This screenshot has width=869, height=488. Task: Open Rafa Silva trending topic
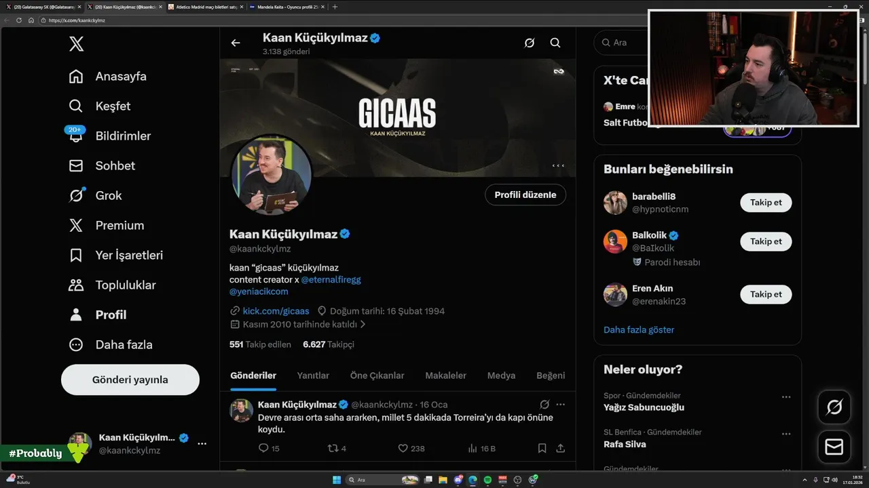(625, 445)
